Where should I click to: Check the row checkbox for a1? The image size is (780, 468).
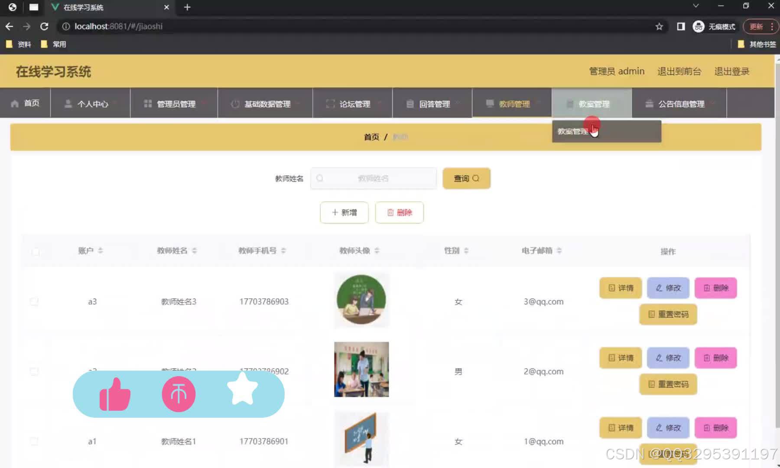pyautogui.click(x=34, y=441)
